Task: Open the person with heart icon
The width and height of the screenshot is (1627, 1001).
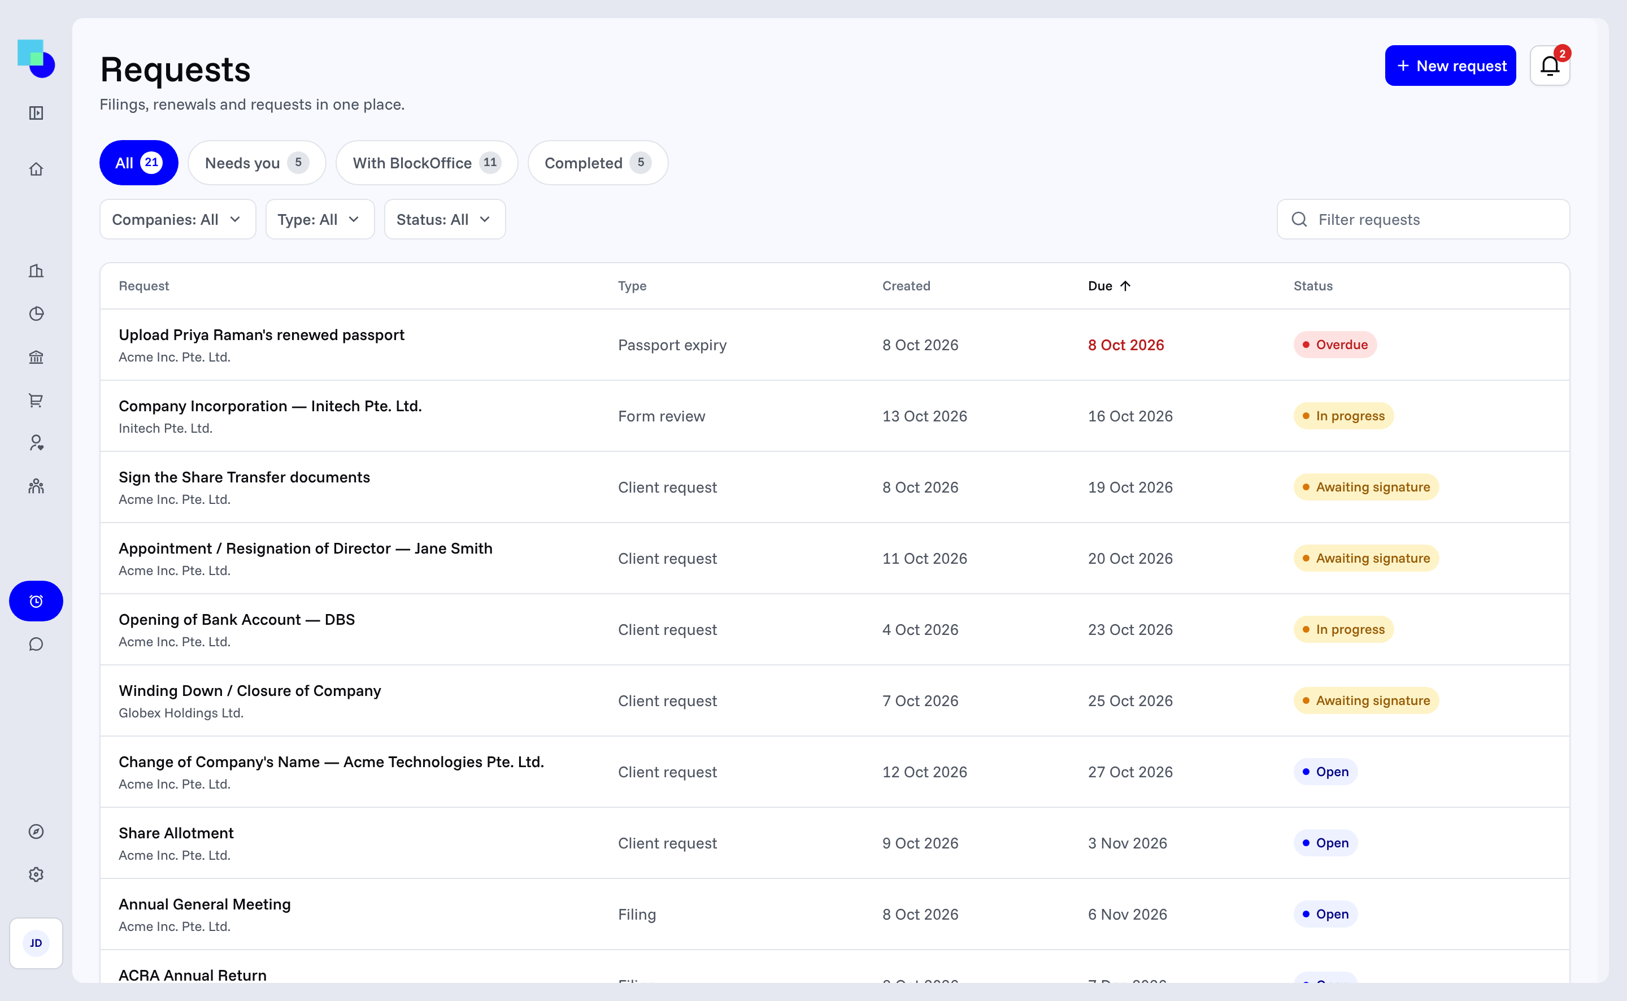Action: pyautogui.click(x=36, y=443)
